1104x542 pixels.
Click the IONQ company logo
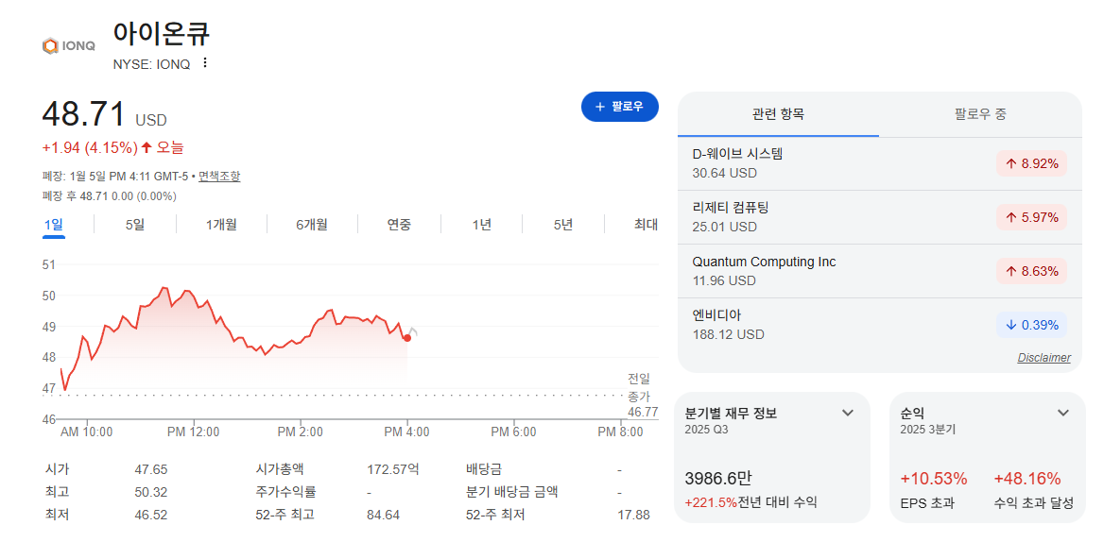click(x=69, y=46)
